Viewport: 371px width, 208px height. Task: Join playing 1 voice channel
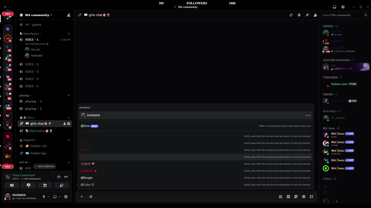pyautogui.click(x=45, y=101)
